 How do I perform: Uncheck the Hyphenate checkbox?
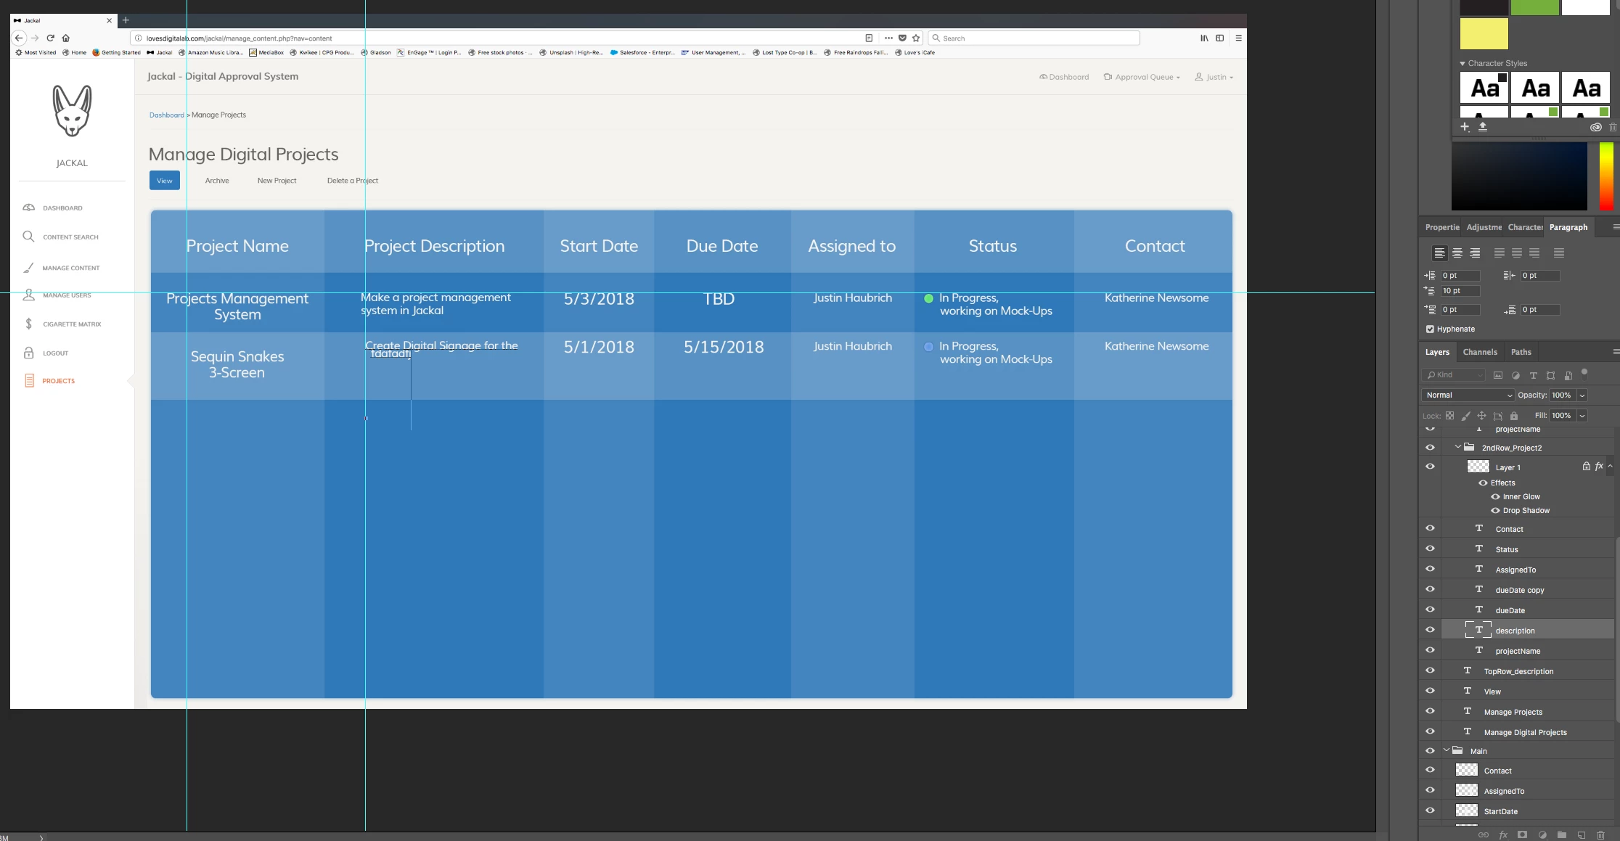pos(1430,329)
